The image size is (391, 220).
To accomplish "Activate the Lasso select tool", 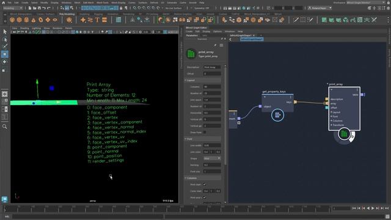I will 5,39.
